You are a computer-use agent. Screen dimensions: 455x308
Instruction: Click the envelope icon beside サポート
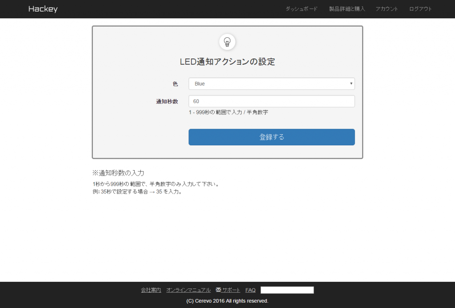coord(218,290)
